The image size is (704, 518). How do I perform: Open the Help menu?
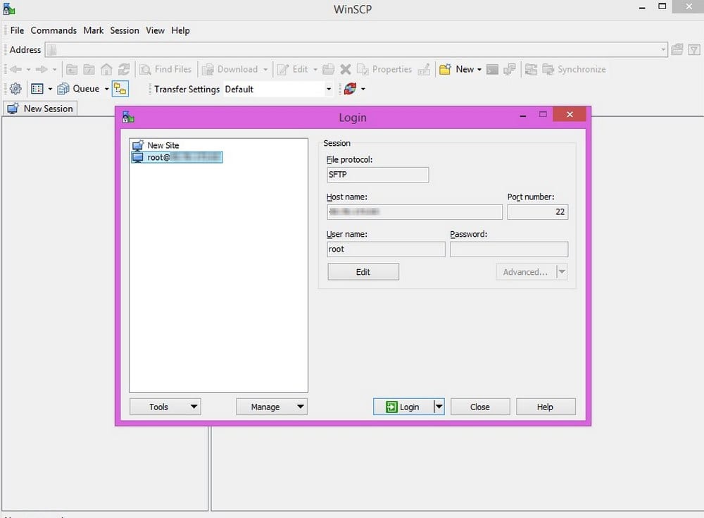[180, 30]
